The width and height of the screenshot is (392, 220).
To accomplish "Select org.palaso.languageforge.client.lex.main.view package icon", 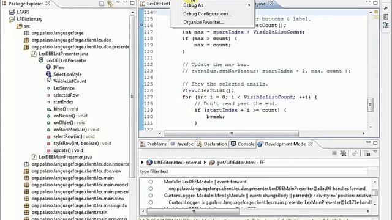I will point(27,199).
